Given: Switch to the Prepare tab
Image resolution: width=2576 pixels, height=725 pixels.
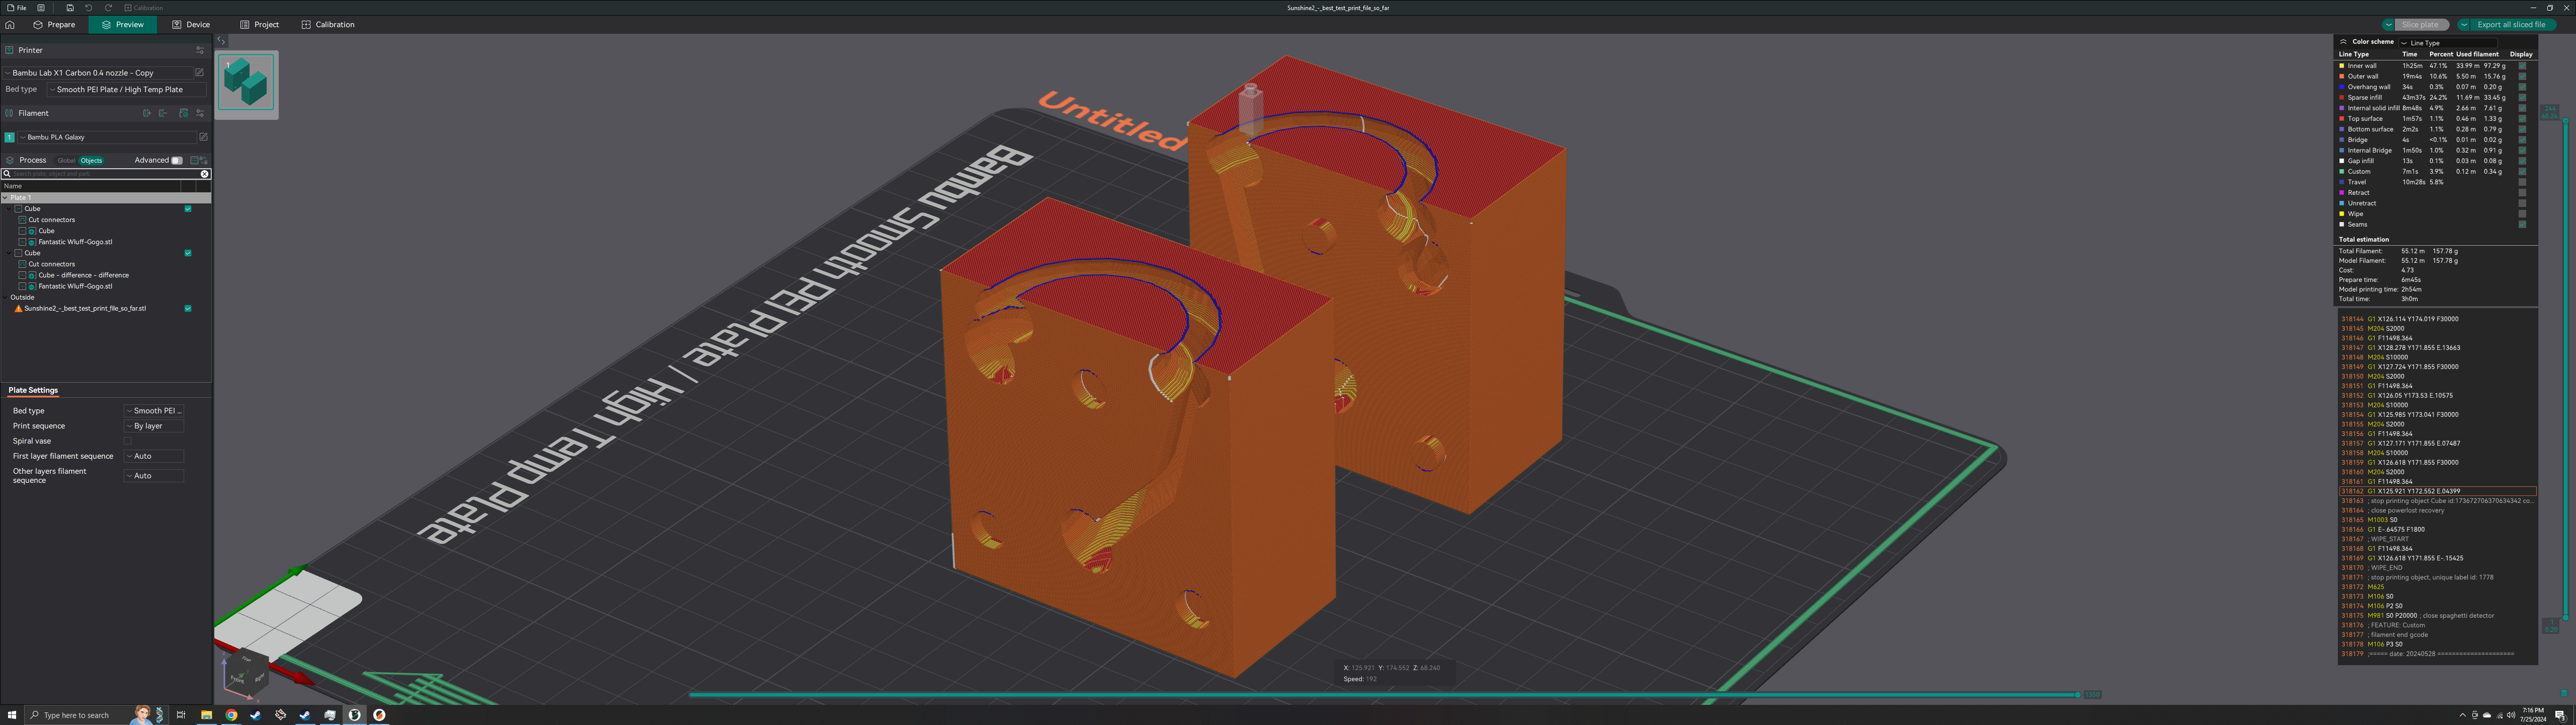Looking at the screenshot, I should pos(54,25).
